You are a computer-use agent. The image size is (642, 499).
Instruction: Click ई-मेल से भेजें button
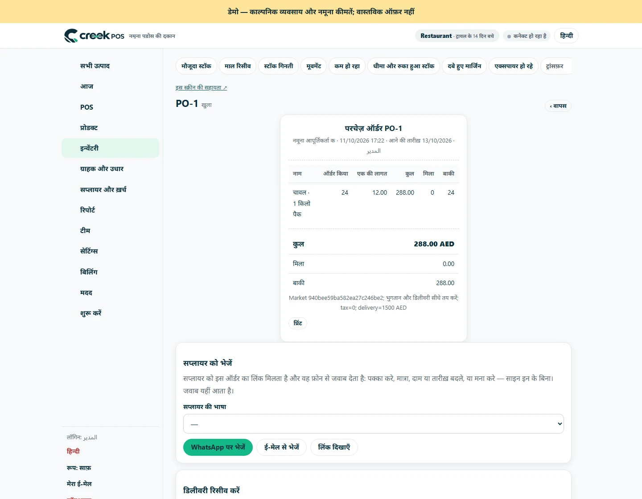coord(281,447)
